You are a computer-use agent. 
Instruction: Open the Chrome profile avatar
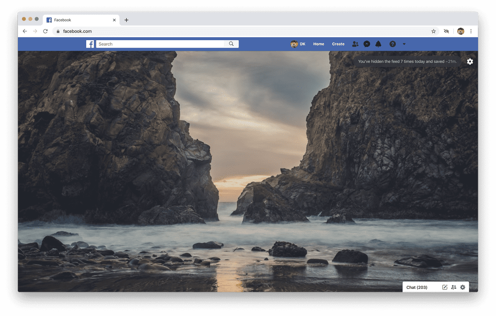(461, 31)
